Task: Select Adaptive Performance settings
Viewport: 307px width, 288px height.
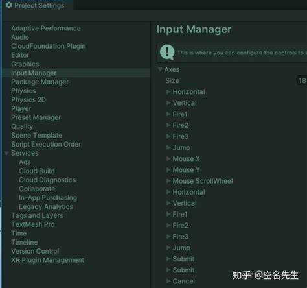Action: tap(46, 29)
